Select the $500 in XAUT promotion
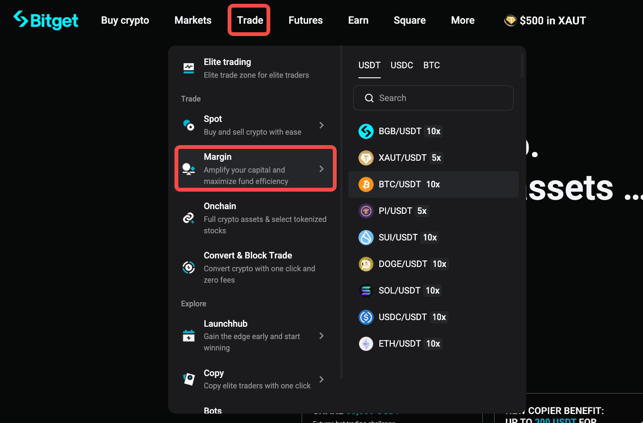 coord(544,20)
